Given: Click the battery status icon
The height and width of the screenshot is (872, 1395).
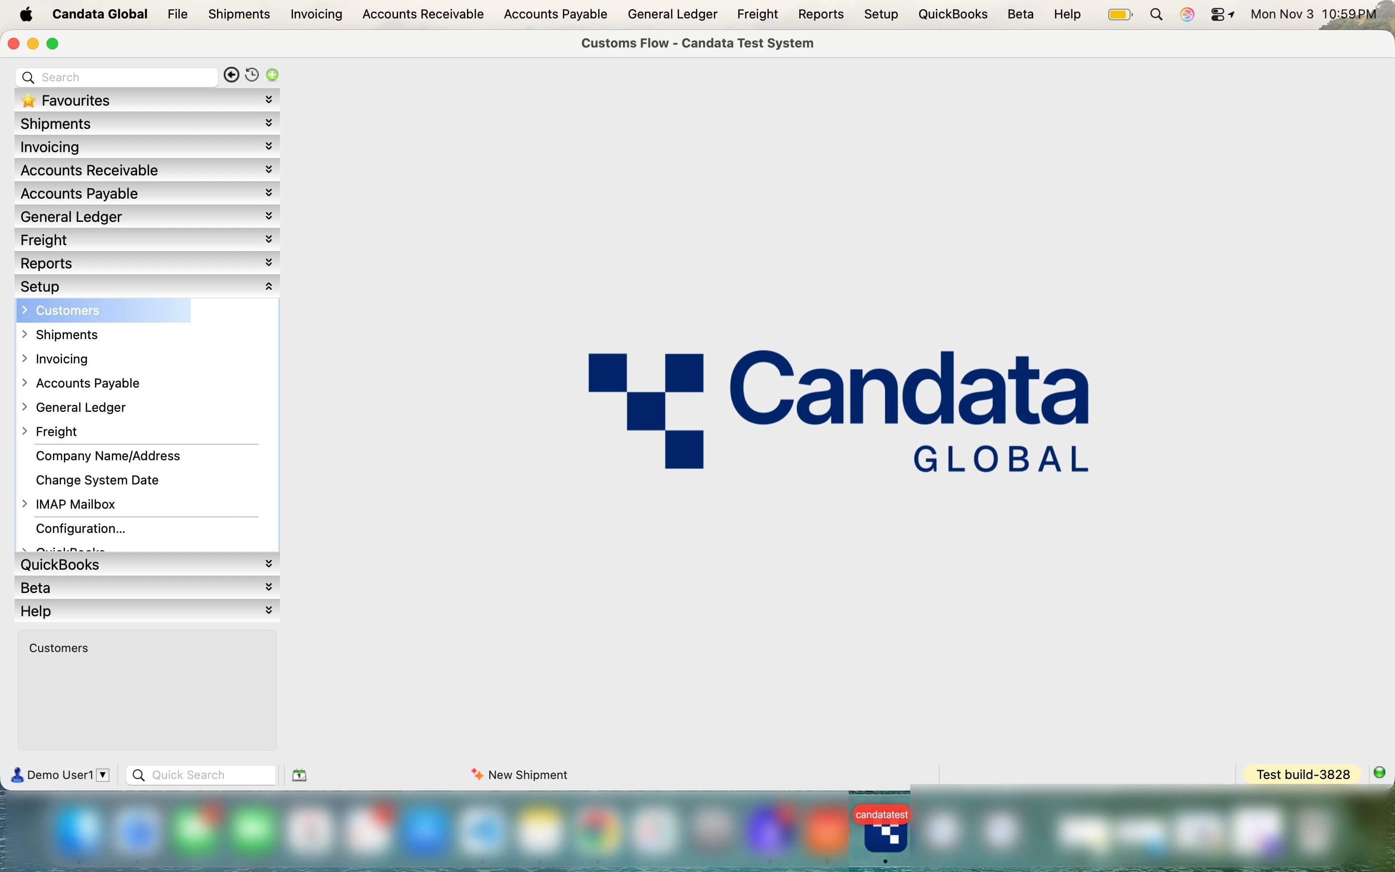Looking at the screenshot, I should tap(1120, 15).
